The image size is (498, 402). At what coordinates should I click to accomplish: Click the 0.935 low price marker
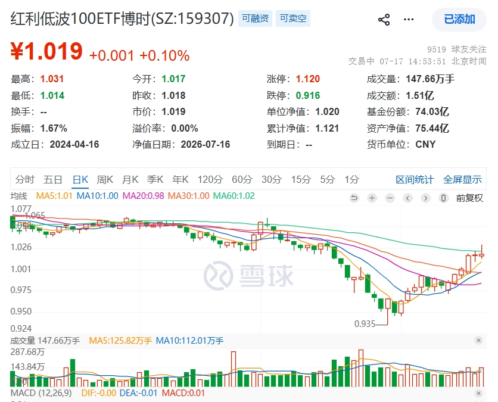coord(365,324)
